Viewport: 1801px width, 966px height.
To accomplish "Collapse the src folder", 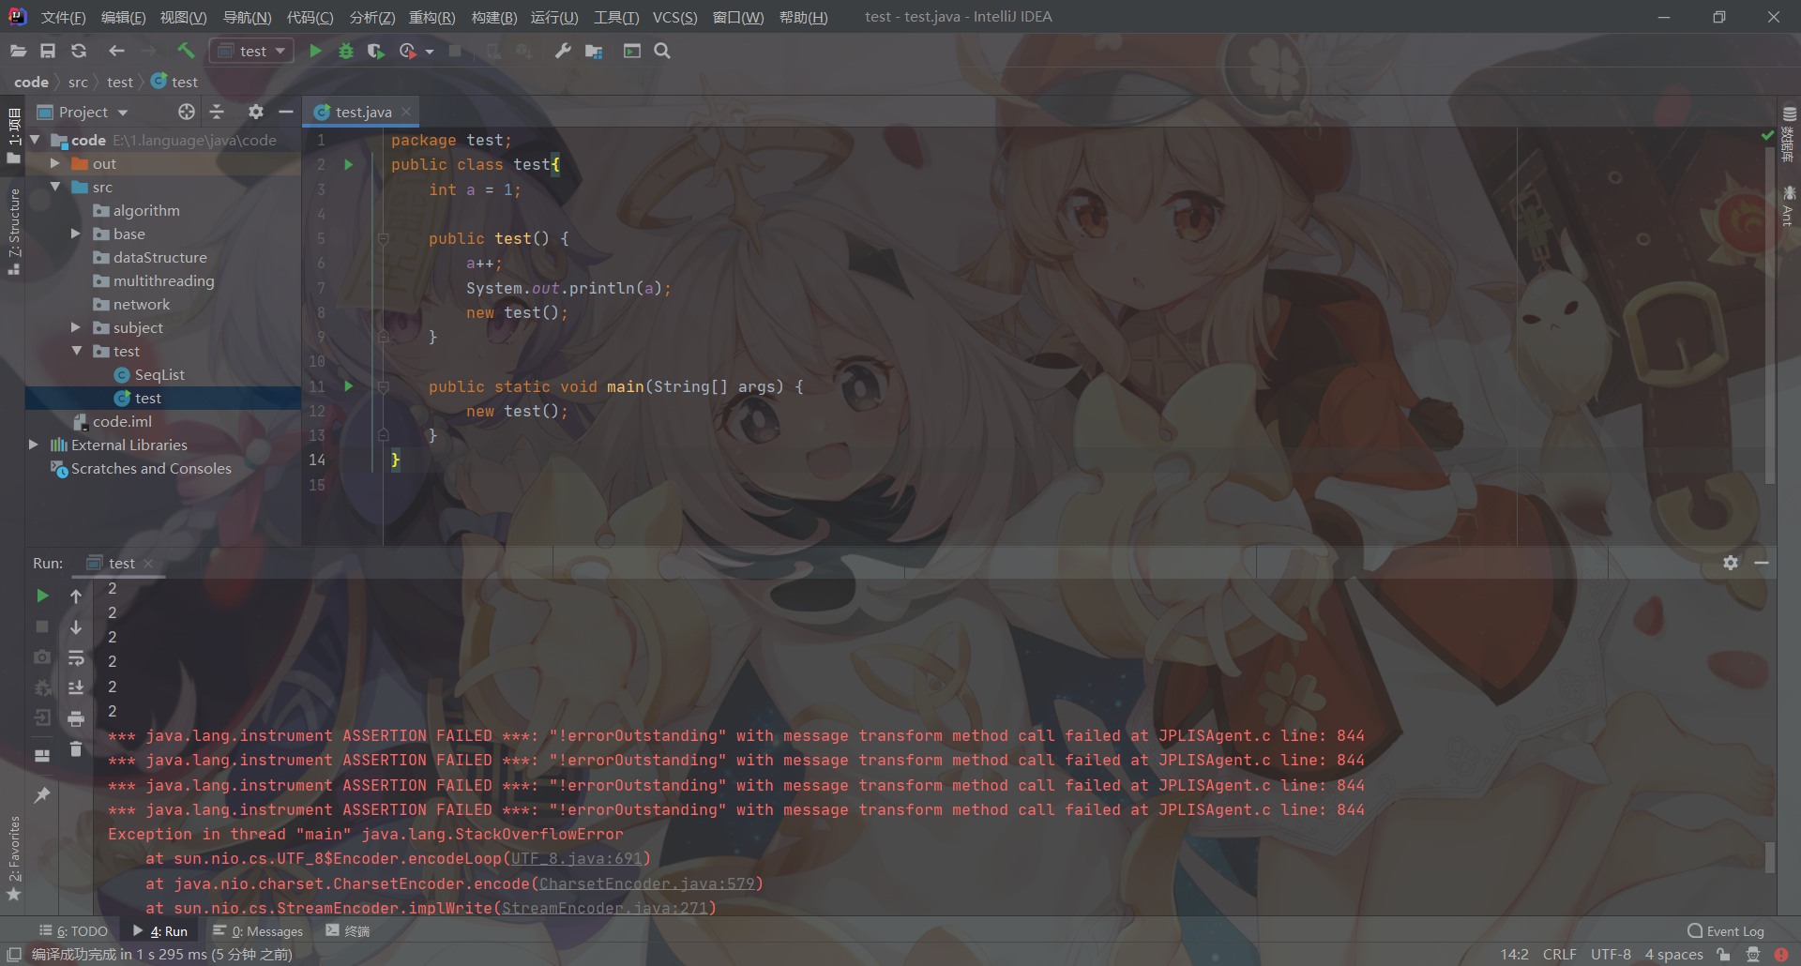I will 54,187.
